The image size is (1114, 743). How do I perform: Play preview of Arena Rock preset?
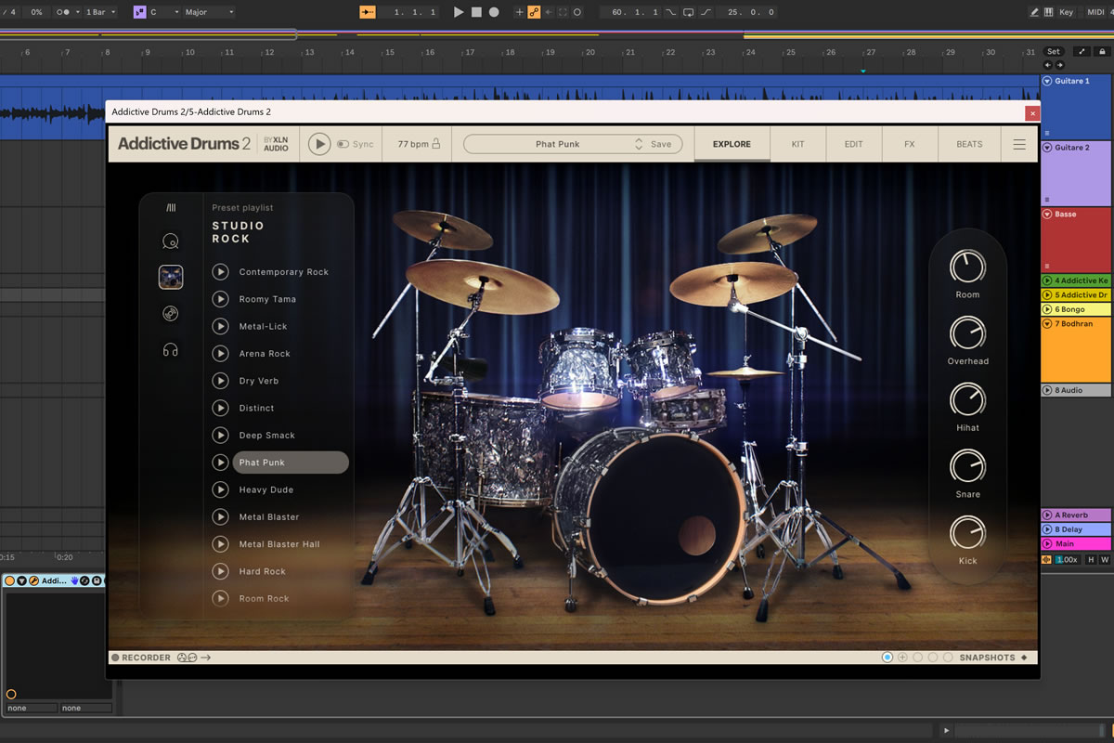(x=220, y=353)
